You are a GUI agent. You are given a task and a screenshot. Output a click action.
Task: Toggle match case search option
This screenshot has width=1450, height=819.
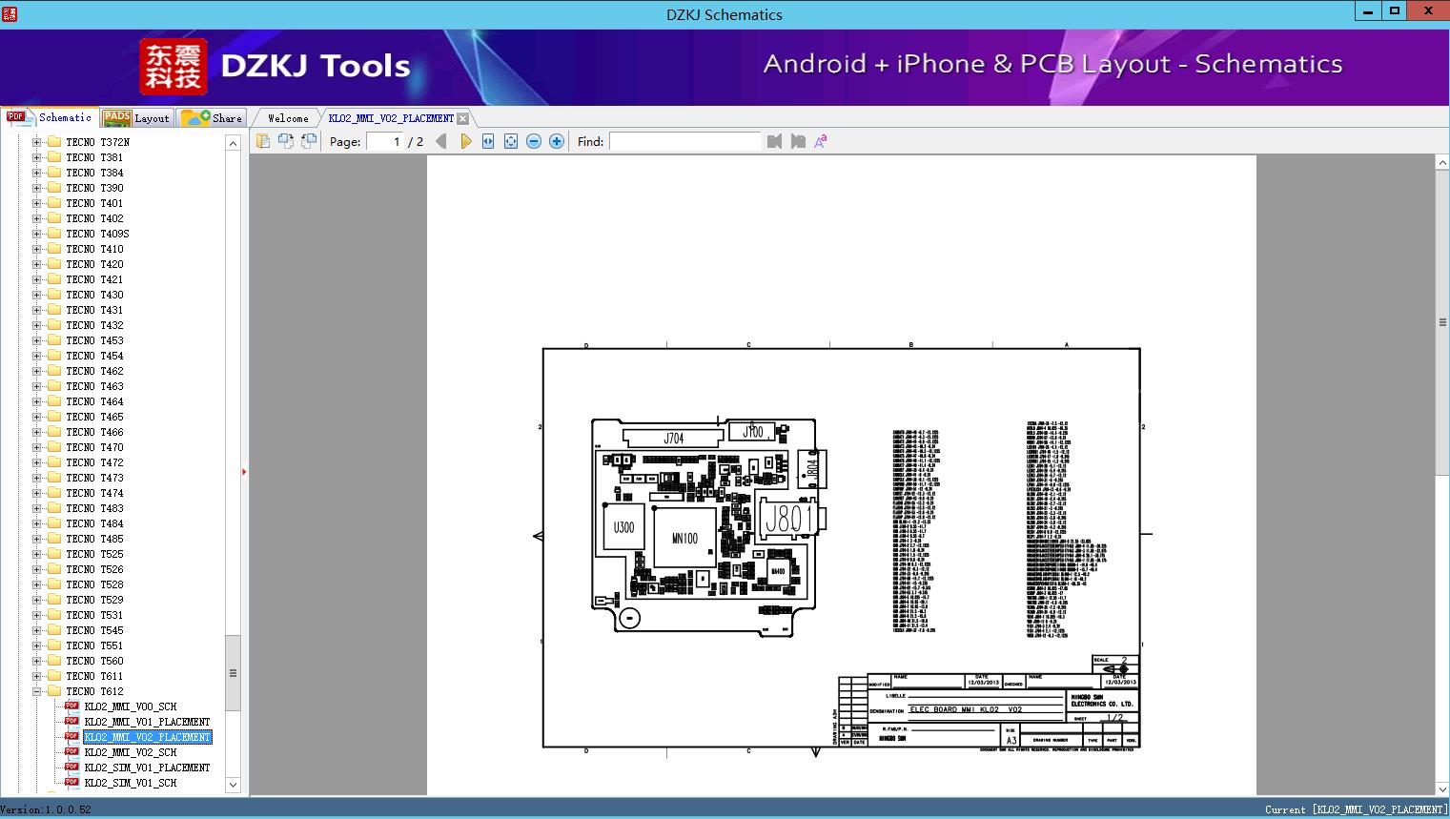point(820,141)
